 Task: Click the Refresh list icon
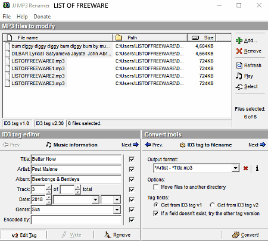(239, 65)
